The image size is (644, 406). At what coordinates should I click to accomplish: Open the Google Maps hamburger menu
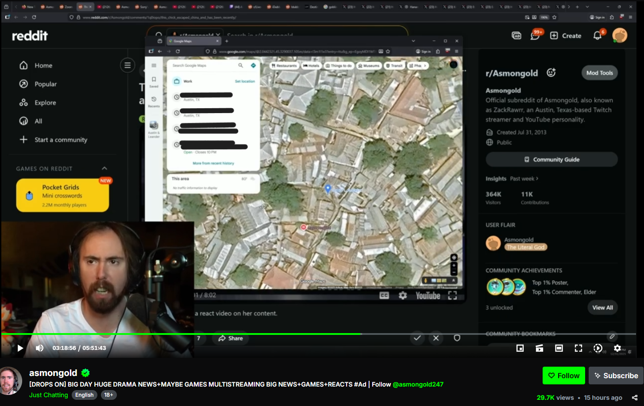154,65
